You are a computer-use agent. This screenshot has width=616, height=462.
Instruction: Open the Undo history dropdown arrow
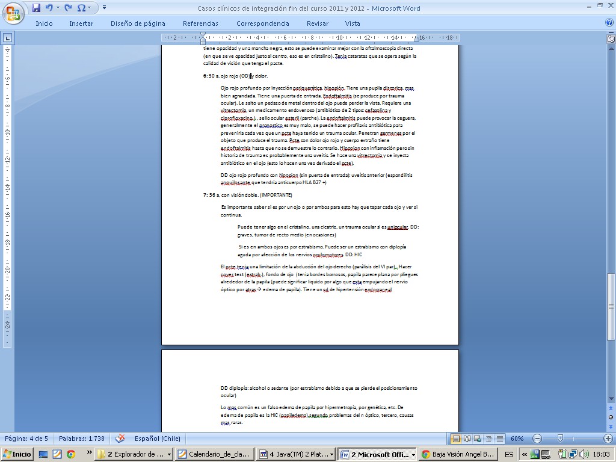click(x=58, y=8)
